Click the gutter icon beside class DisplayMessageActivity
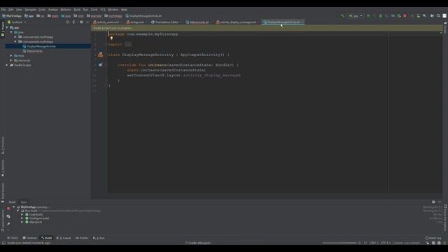 (x=100, y=55)
